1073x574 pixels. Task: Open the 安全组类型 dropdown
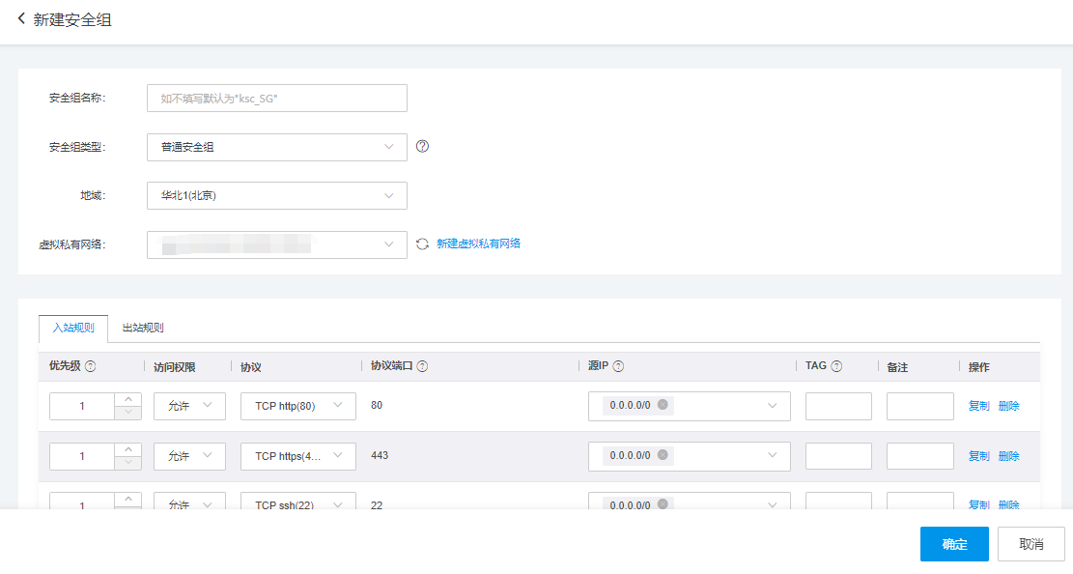pos(277,147)
